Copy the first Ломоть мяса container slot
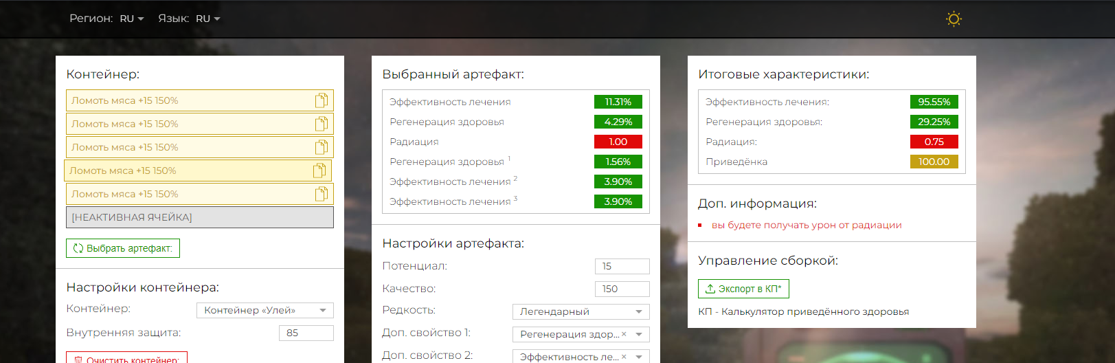1115x363 pixels. 321,101
